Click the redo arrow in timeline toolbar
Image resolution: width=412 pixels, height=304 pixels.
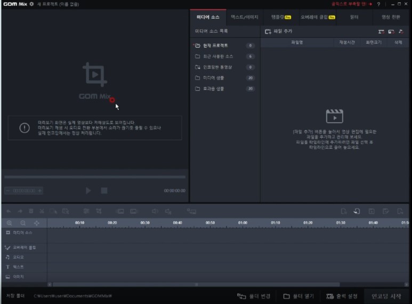[x=20, y=211]
